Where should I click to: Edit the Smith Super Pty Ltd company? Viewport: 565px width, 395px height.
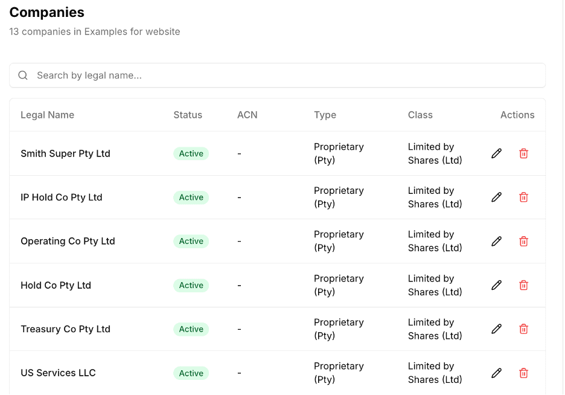point(496,153)
